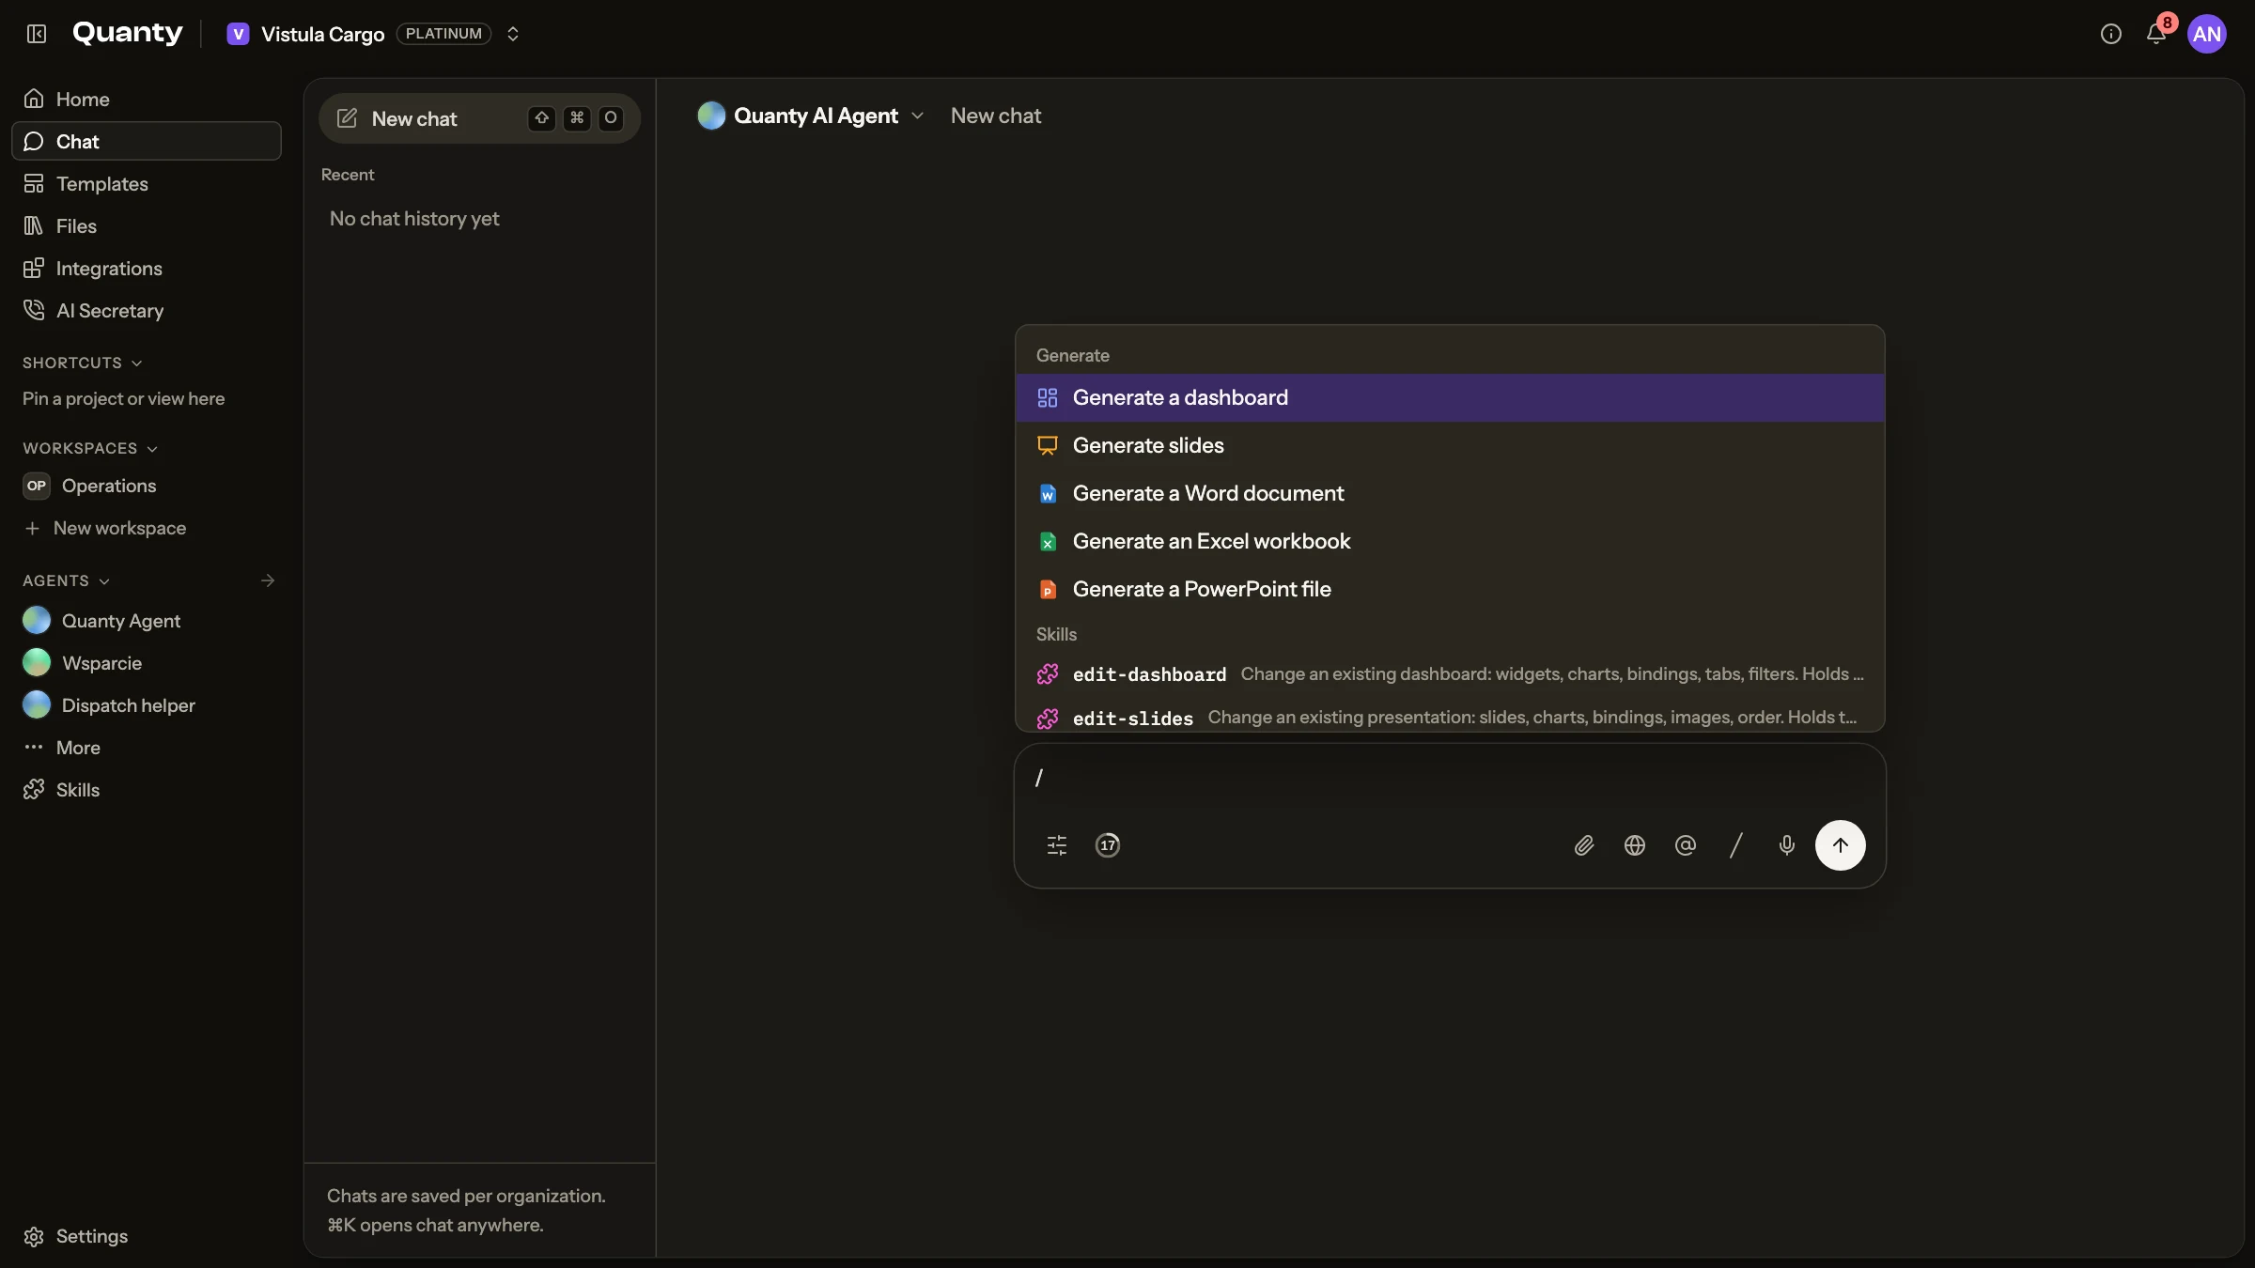
Task: Focus the chat message input field
Action: point(1450,778)
